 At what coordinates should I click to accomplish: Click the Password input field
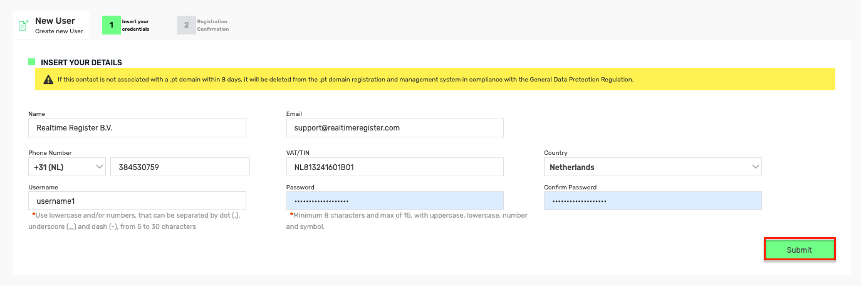tap(395, 201)
